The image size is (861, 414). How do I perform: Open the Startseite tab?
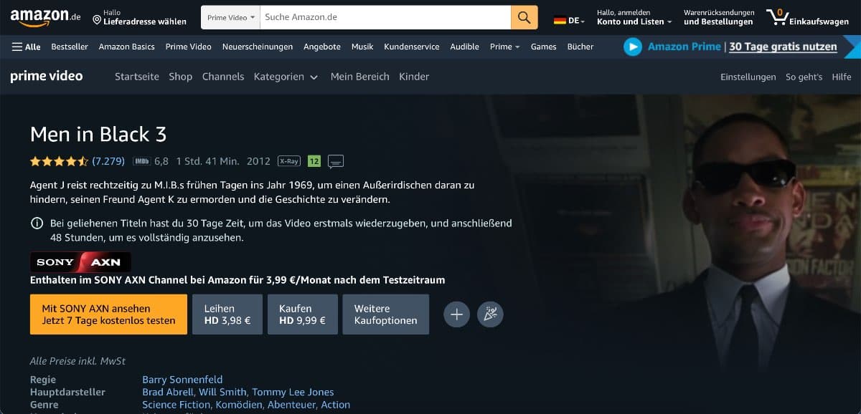137,77
